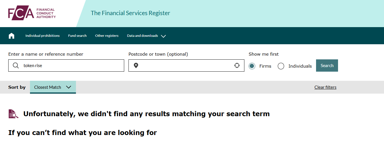Click the map pin location icon

click(x=136, y=66)
